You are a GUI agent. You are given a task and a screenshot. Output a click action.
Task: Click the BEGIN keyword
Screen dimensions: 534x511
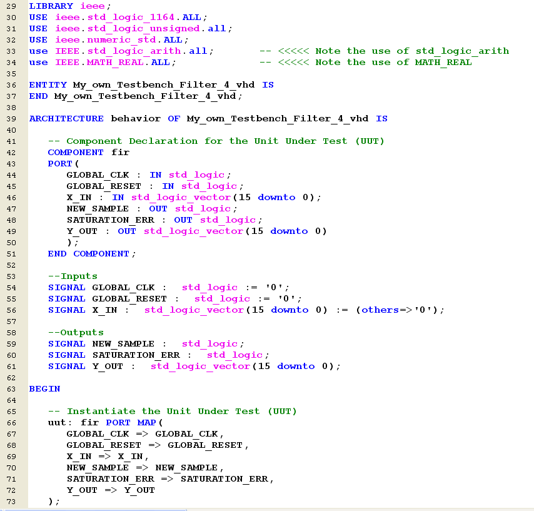(44, 389)
